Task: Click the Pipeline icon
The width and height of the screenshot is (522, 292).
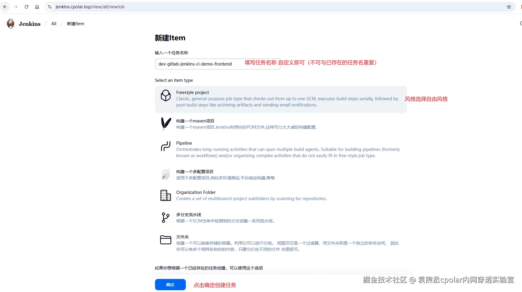Action: coord(166,146)
